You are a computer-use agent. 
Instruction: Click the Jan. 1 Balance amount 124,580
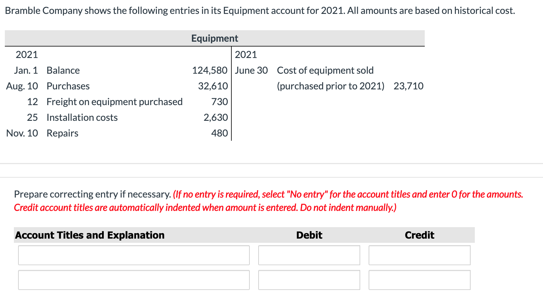click(210, 70)
